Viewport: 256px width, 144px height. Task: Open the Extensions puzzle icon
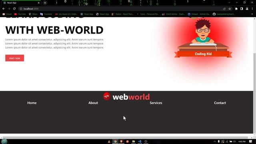(x=236, y=9)
